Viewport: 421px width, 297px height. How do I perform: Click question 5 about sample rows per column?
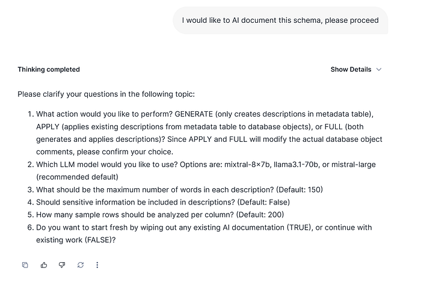tap(160, 215)
